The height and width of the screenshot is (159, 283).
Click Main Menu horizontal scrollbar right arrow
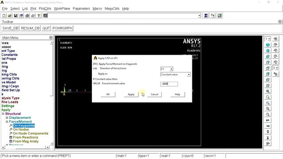pyautogui.click(x=47, y=147)
